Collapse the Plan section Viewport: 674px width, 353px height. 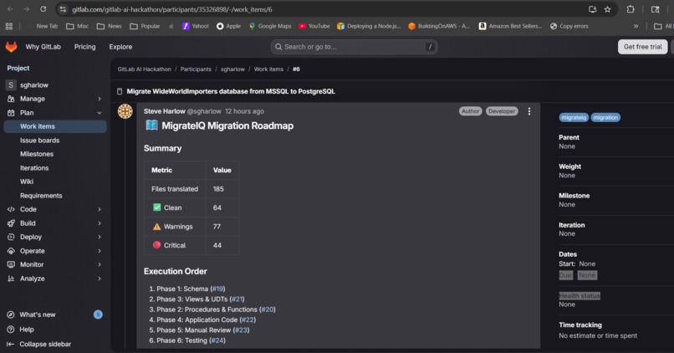coord(100,113)
